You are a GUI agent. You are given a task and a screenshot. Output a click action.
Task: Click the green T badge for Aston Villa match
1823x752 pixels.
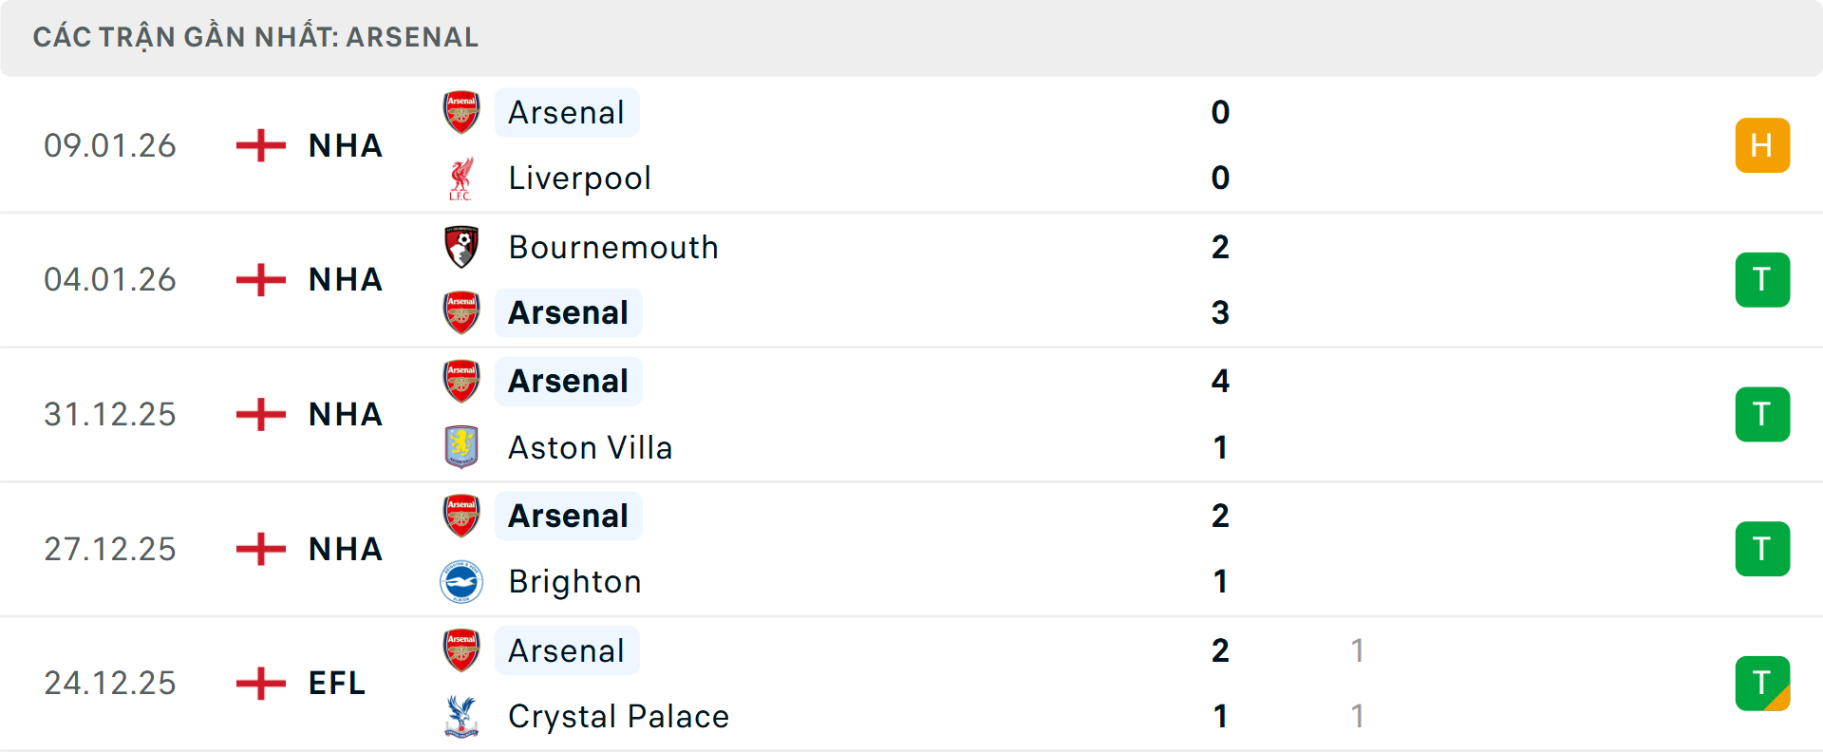click(x=1762, y=414)
